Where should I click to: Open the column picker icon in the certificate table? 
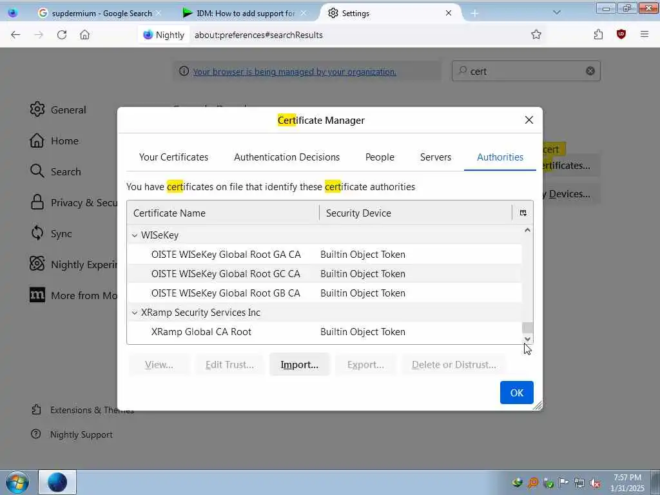point(523,213)
